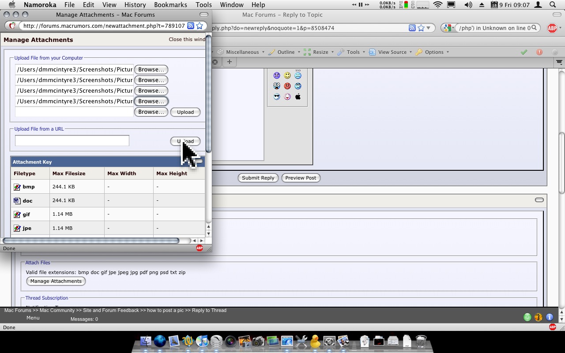This screenshot has height=353, width=565.
Task: Click the RSS feed icon in Manage Attachments address bar
Action: pyautogui.click(x=190, y=26)
